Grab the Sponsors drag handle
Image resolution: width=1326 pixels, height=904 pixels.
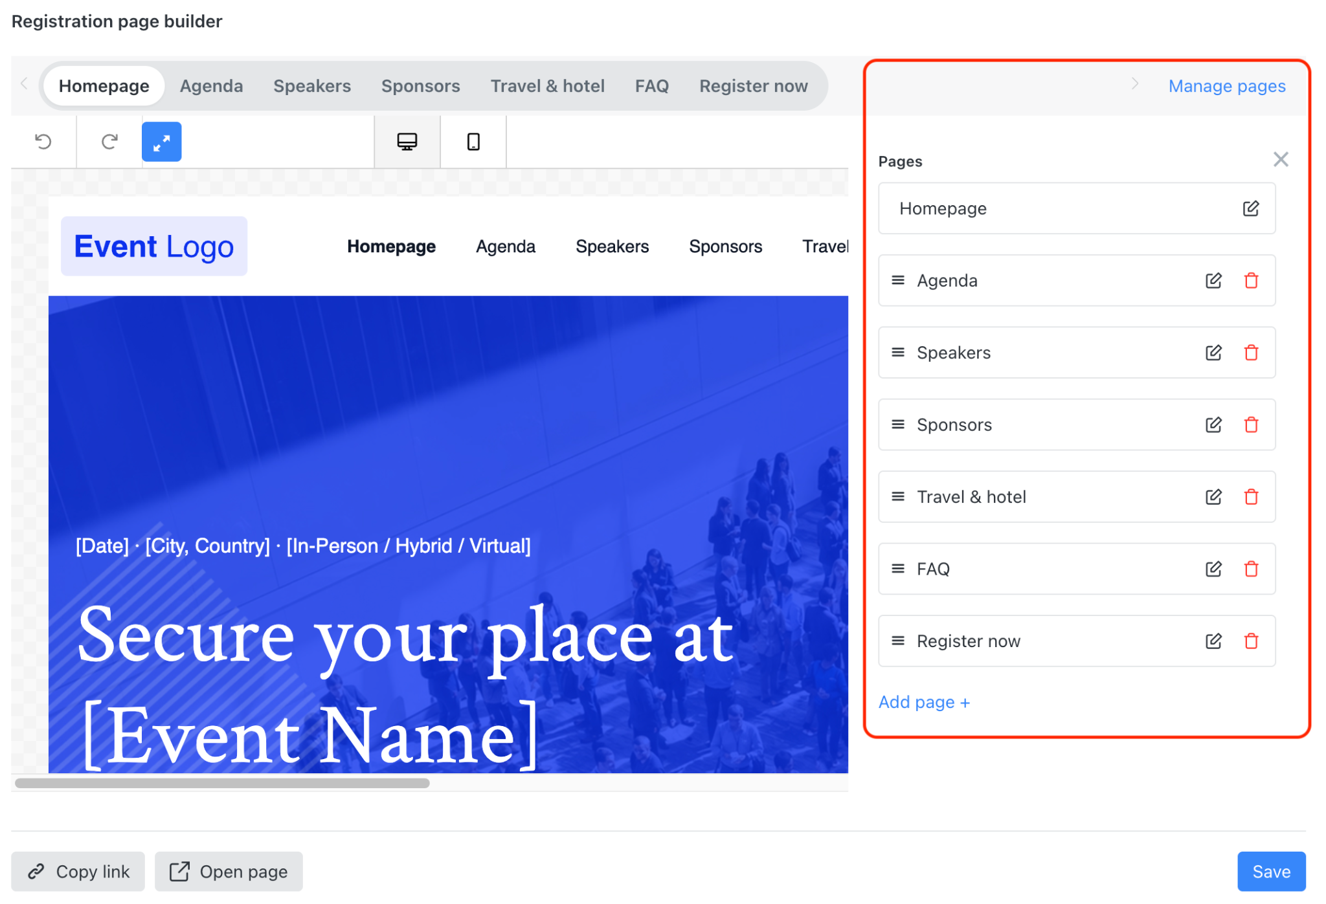point(897,424)
